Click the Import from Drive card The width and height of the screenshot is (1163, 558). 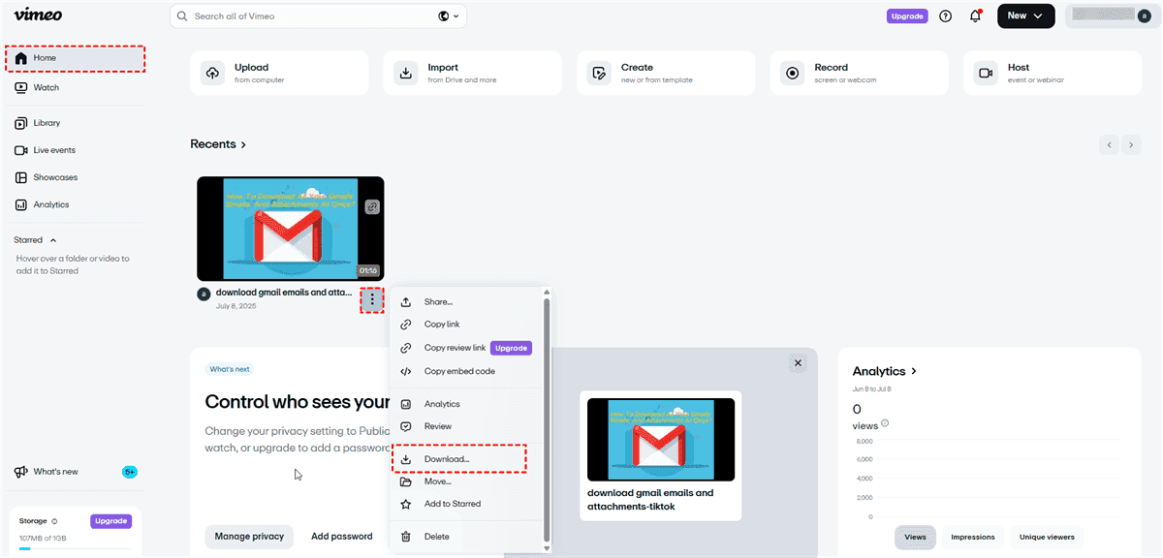tap(473, 73)
